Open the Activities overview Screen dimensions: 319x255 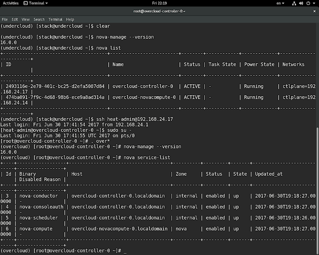(10, 3)
